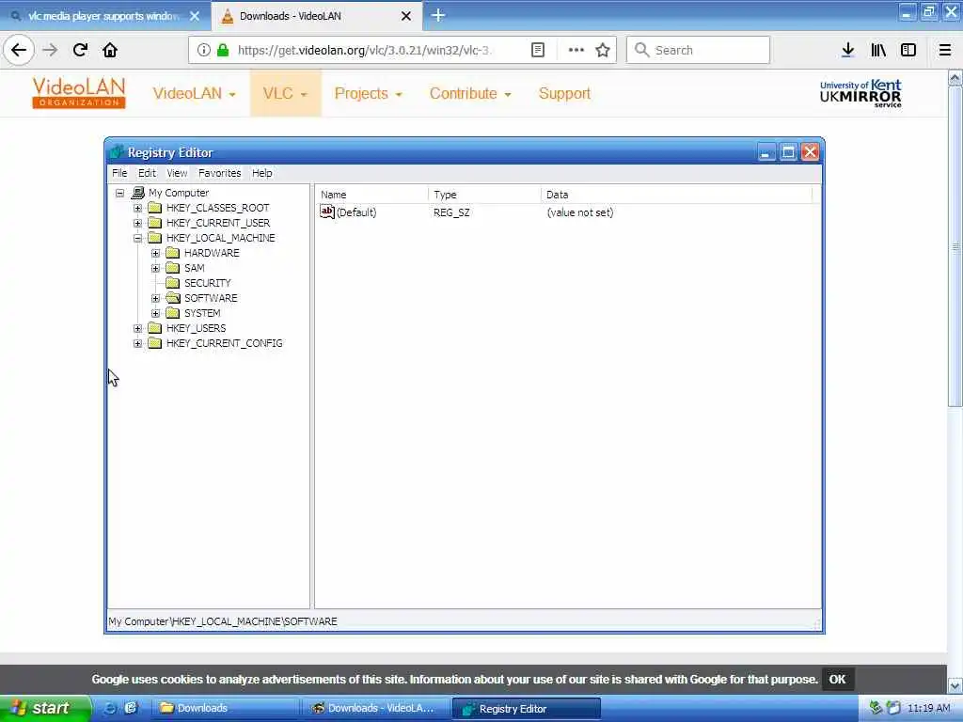Viewport: 963px width, 722px height.
Task: Expand the SYSTEM key node
Action: coord(155,313)
